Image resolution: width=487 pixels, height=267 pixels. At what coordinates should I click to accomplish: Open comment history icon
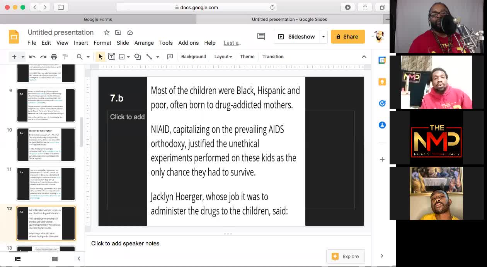(261, 37)
